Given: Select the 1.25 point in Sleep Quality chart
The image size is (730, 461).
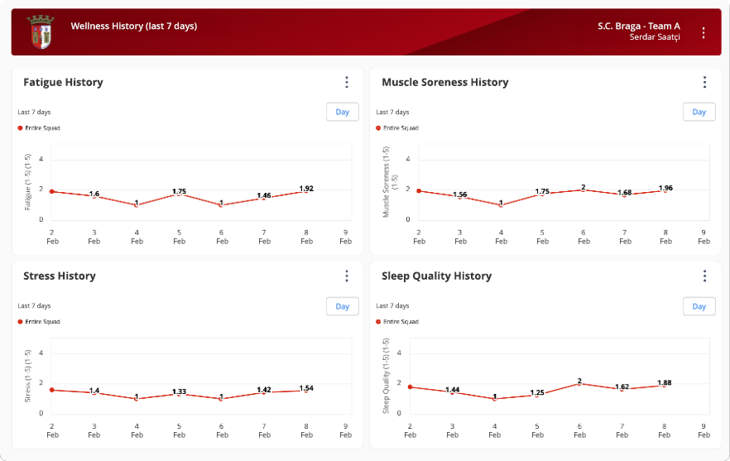Looking at the screenshot, I should click(x=537, y=396).
